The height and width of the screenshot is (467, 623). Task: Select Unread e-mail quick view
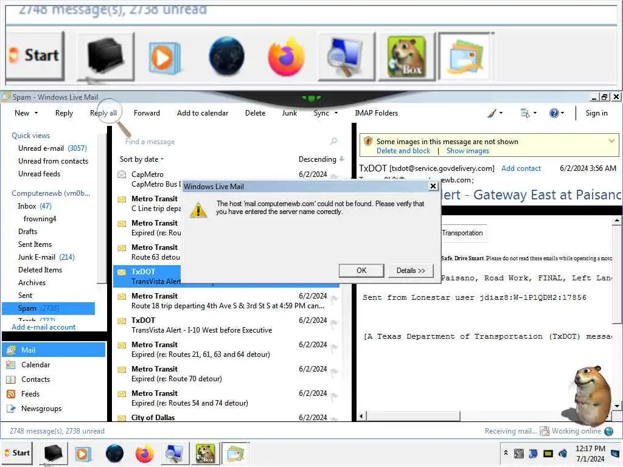[52, 148]
